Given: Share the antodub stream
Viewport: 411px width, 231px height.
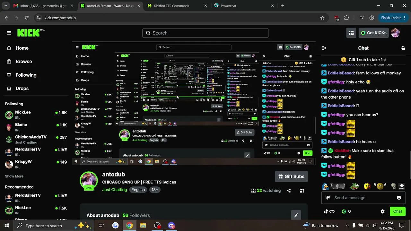Looking at the screenshot, I should tap(289, 191).
